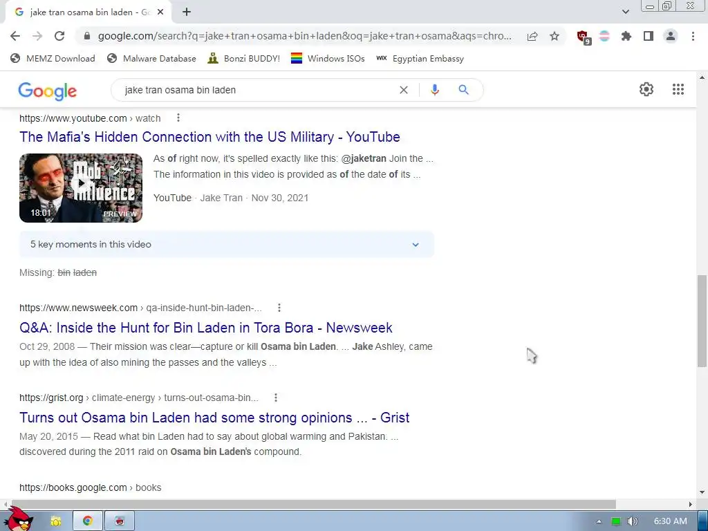The height and width of the screenshot is (531, 708).
Task: Open the uBlock Origin extension icon
Action: click(x=584, y=37)
